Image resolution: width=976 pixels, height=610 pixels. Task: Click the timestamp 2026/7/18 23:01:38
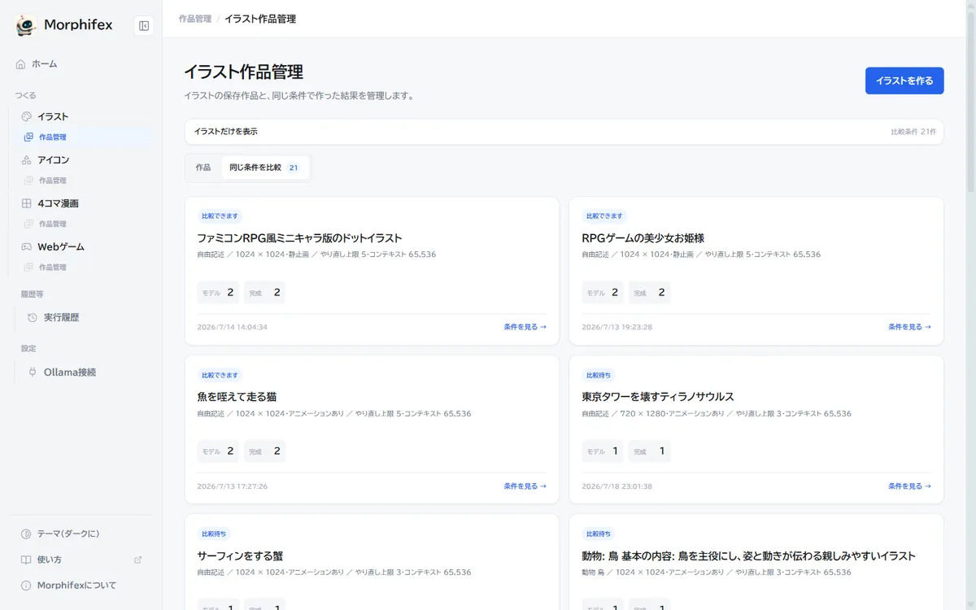[617, 486]
